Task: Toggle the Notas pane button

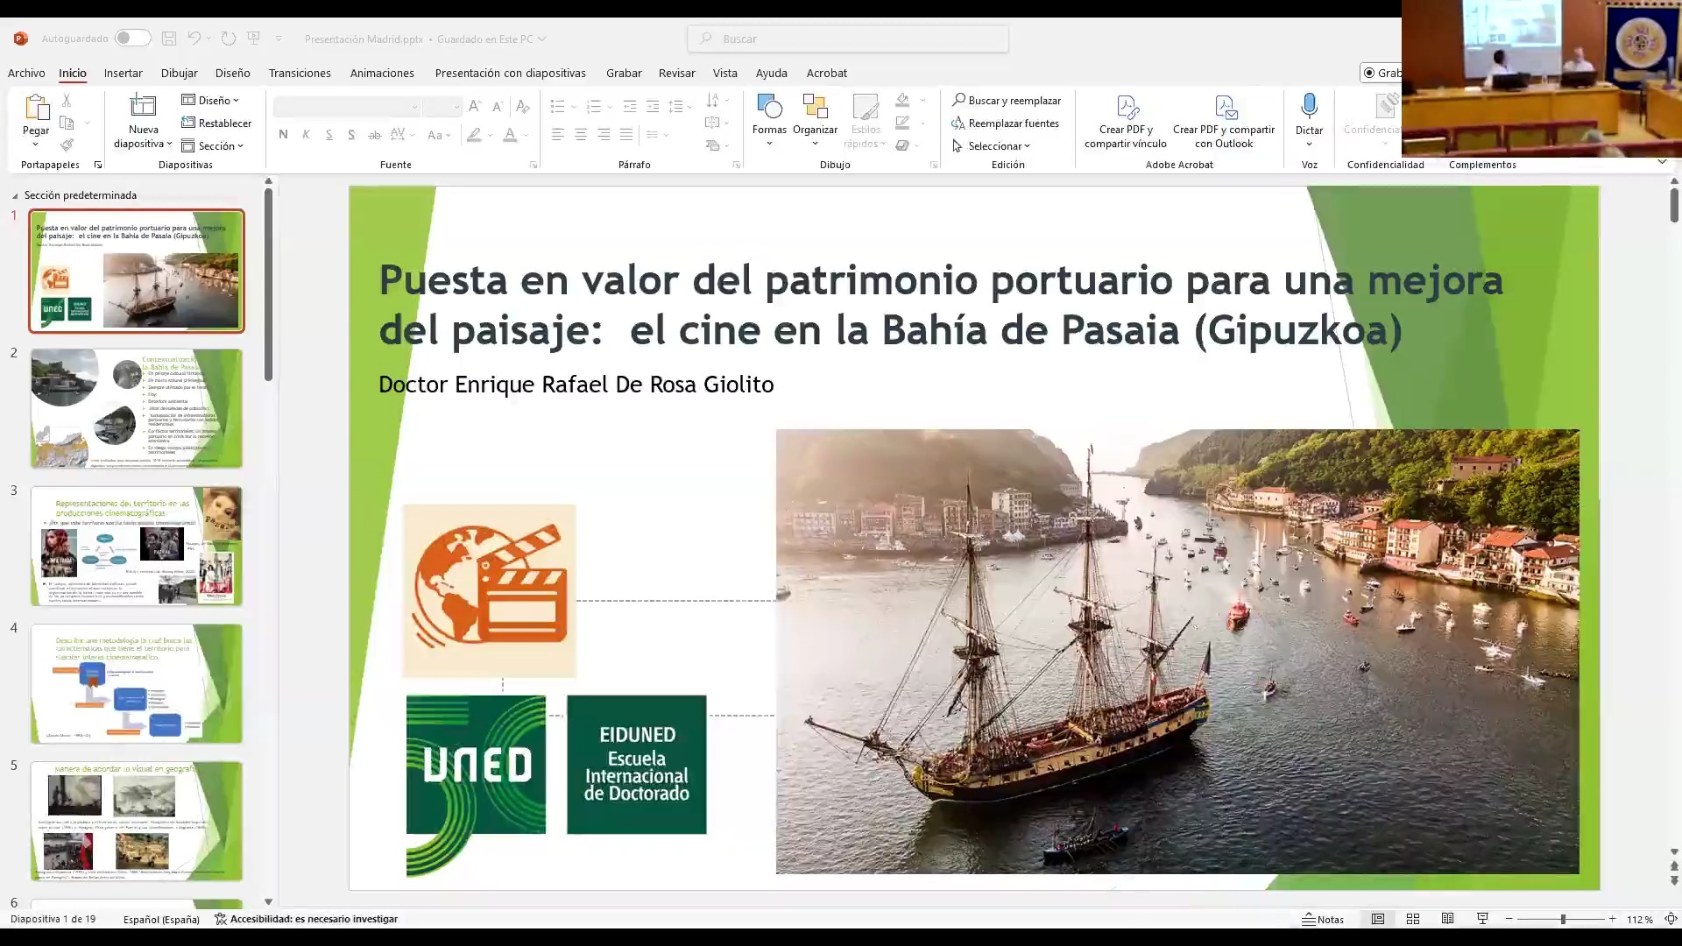Action: point(1323,919)
